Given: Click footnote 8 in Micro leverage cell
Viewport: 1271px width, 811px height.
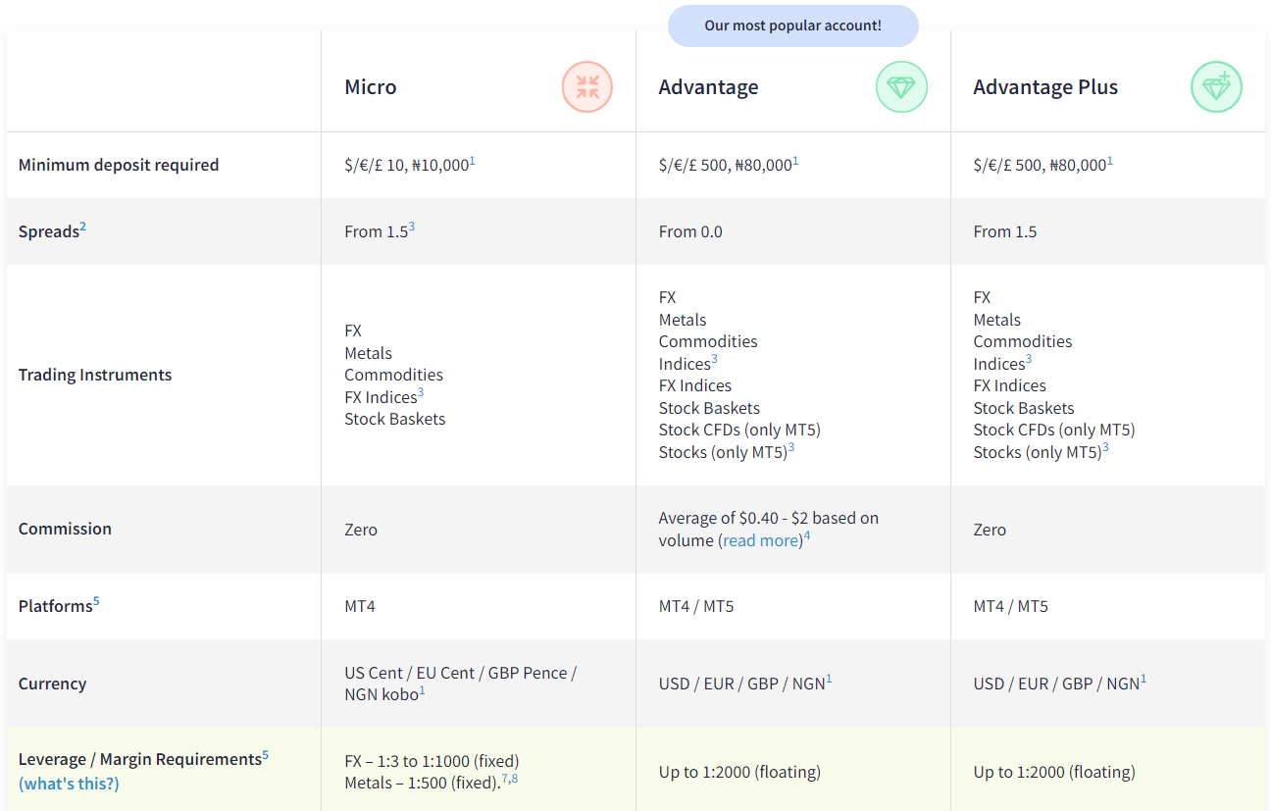Looking at the screenshot, I should coord(514,778).
